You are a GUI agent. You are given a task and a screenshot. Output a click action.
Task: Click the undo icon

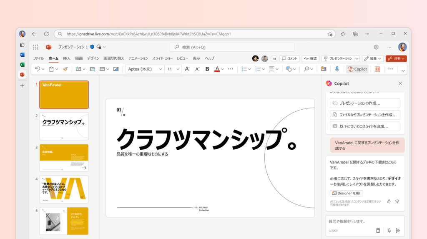click(37, 69)
